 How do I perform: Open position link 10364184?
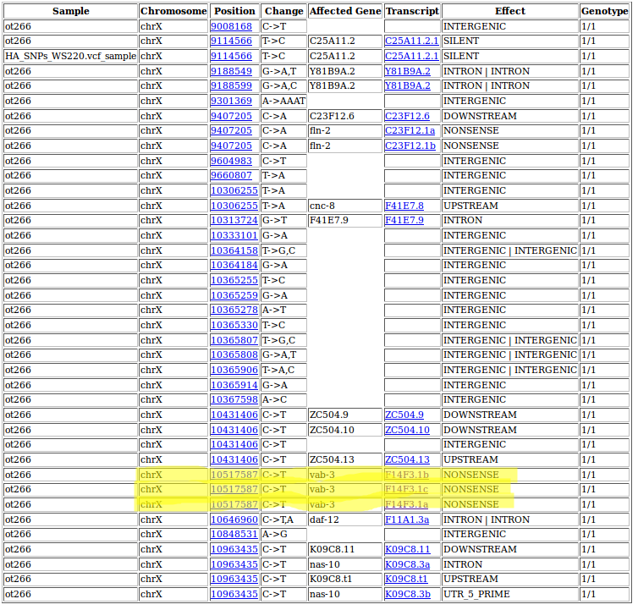point(234,265)
